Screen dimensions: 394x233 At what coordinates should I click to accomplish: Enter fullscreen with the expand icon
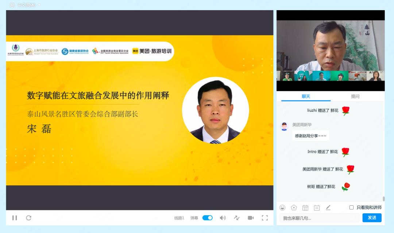265,218
